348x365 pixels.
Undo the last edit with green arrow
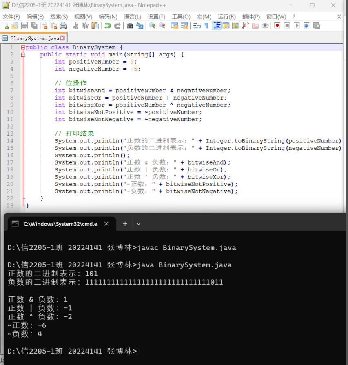[x=107, y=26]
